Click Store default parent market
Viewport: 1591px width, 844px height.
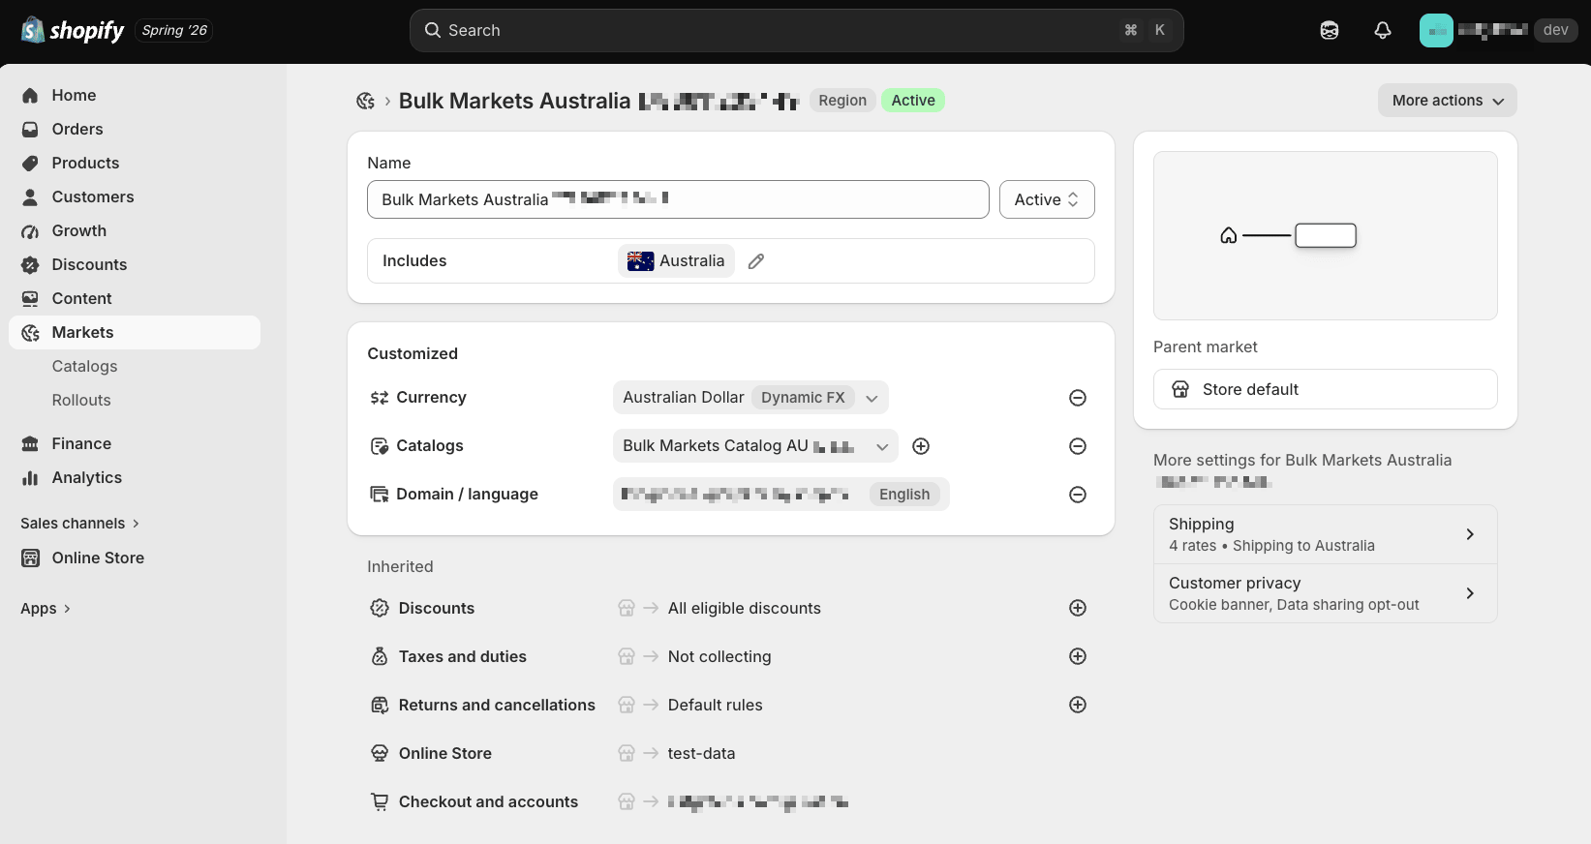[x=1326, y=389]
